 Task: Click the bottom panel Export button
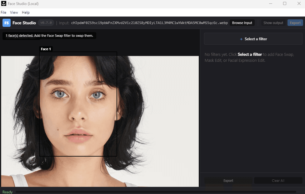coord(228,181)
